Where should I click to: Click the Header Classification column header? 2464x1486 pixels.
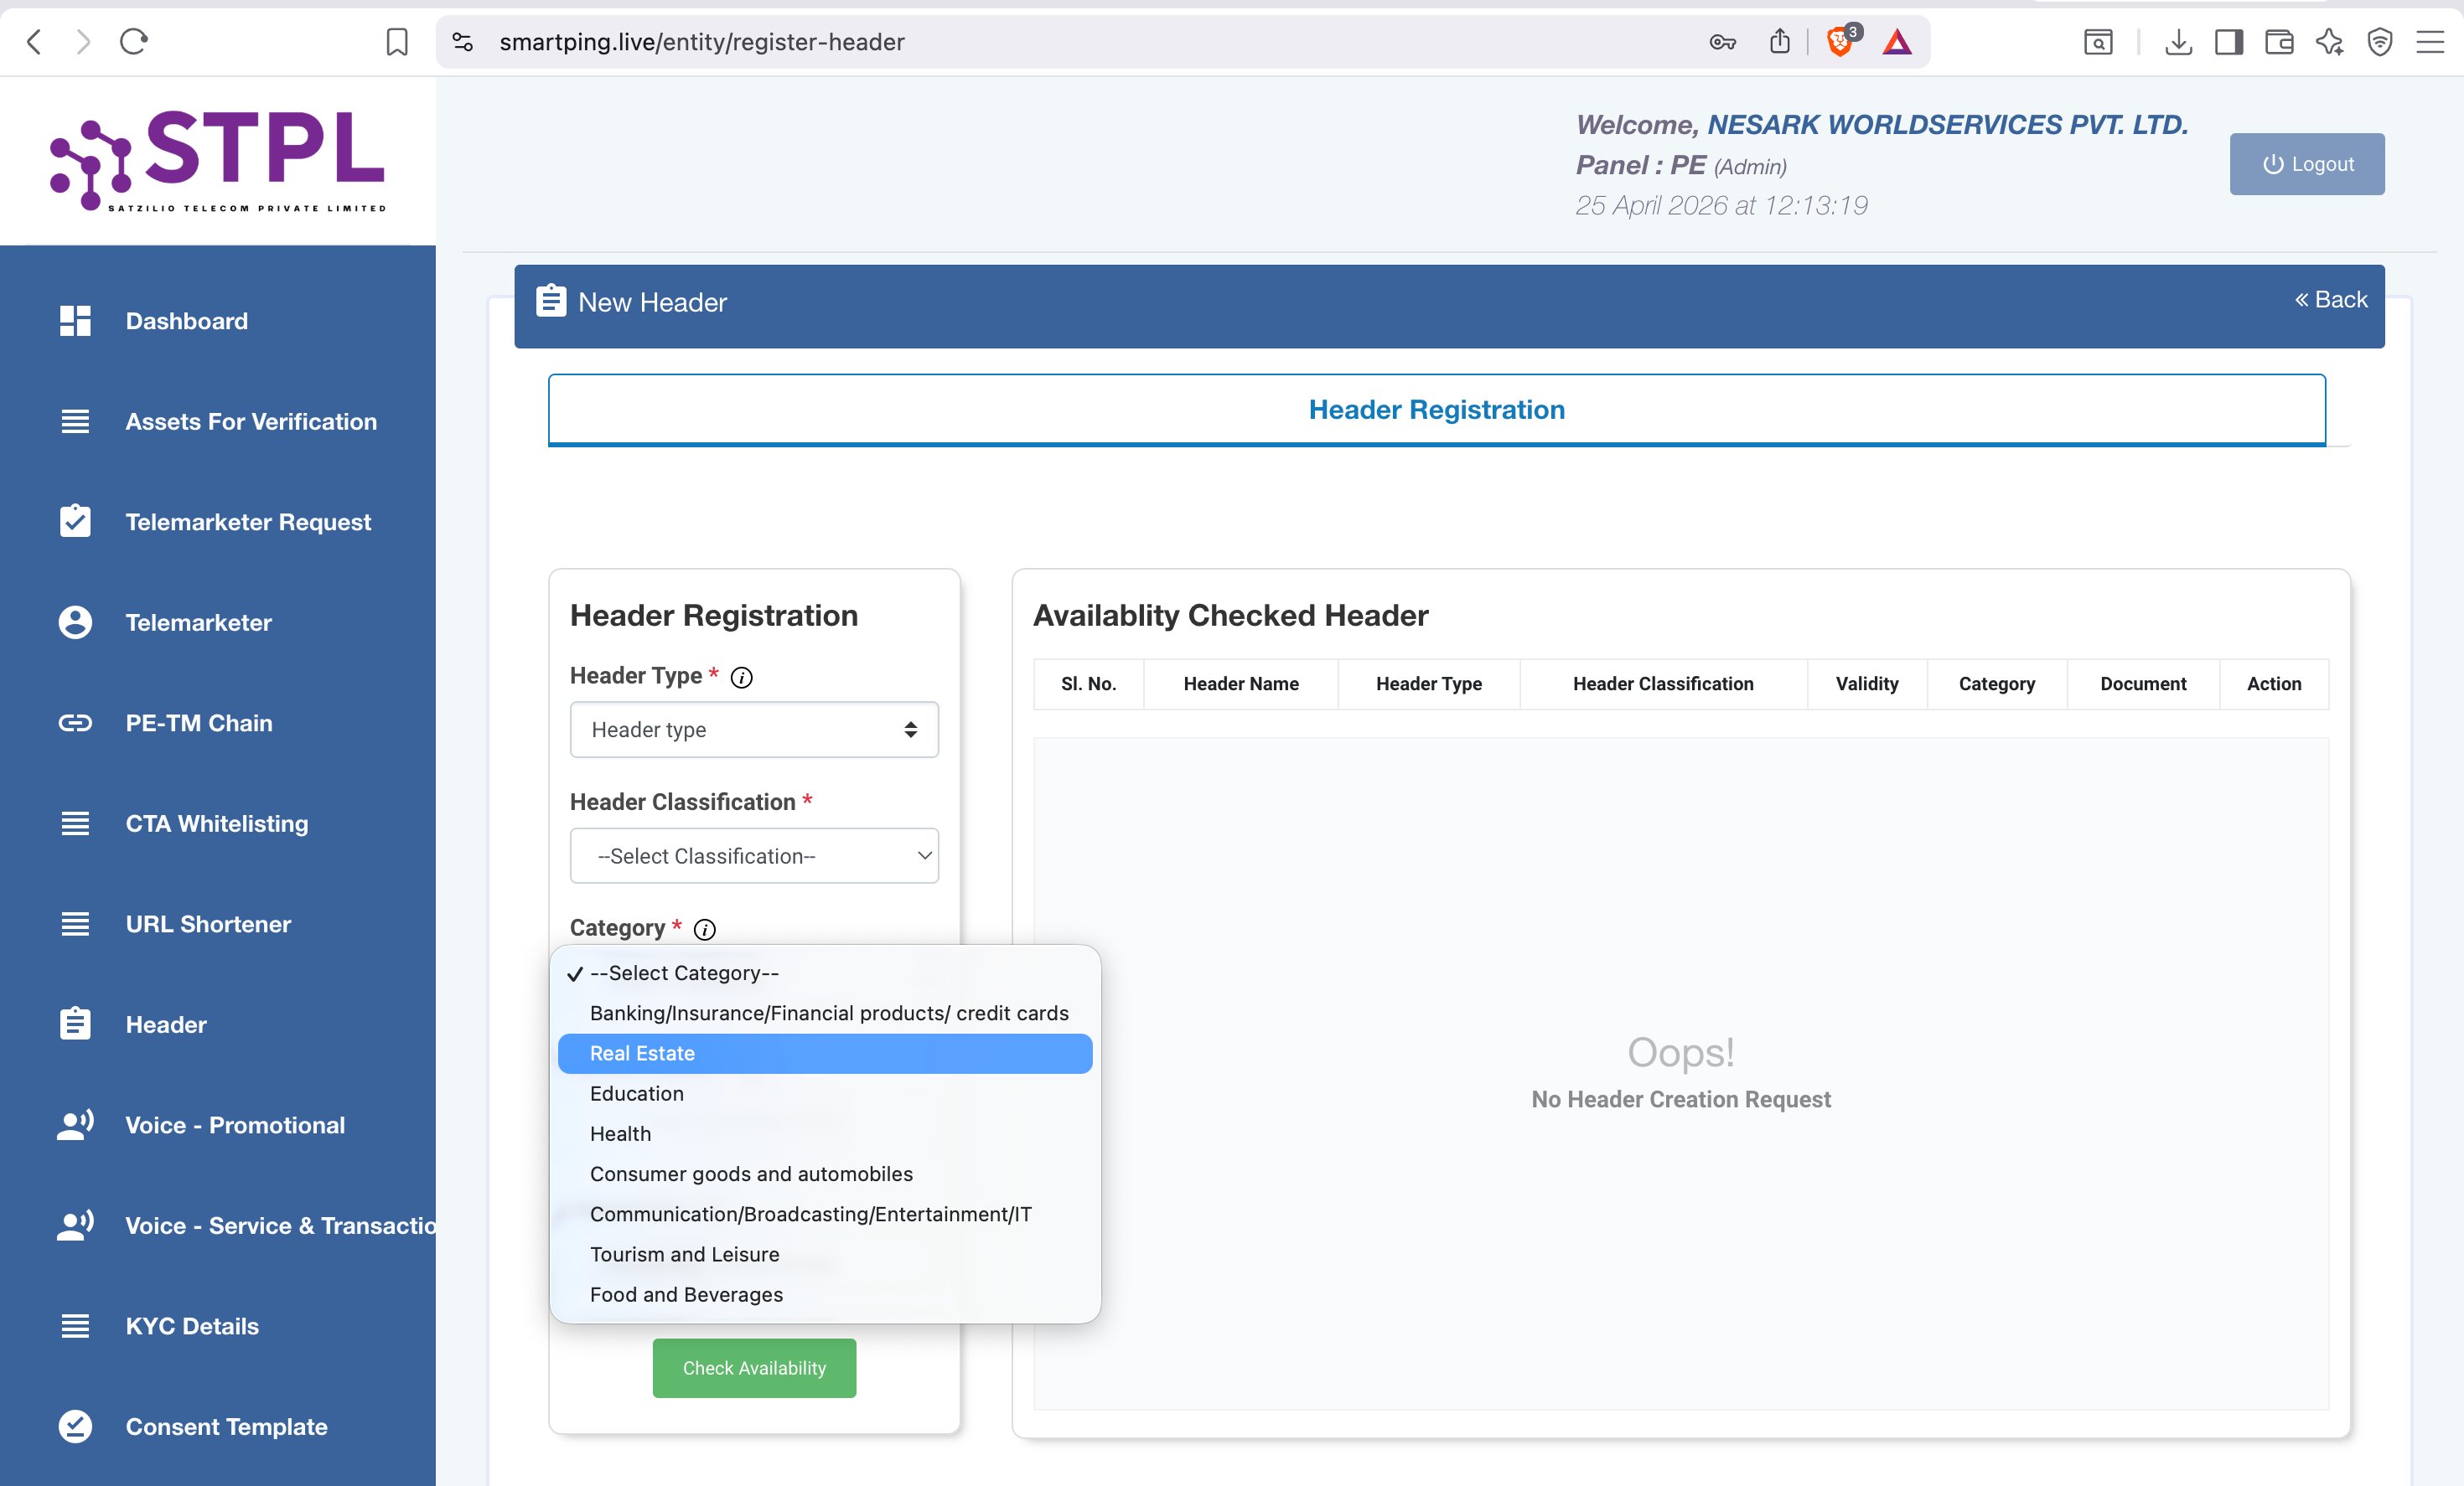pos(1663,684)
